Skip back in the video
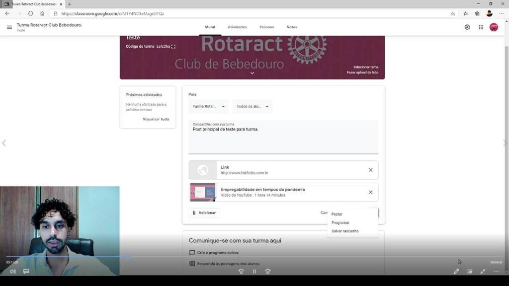 tap(241, 272)
